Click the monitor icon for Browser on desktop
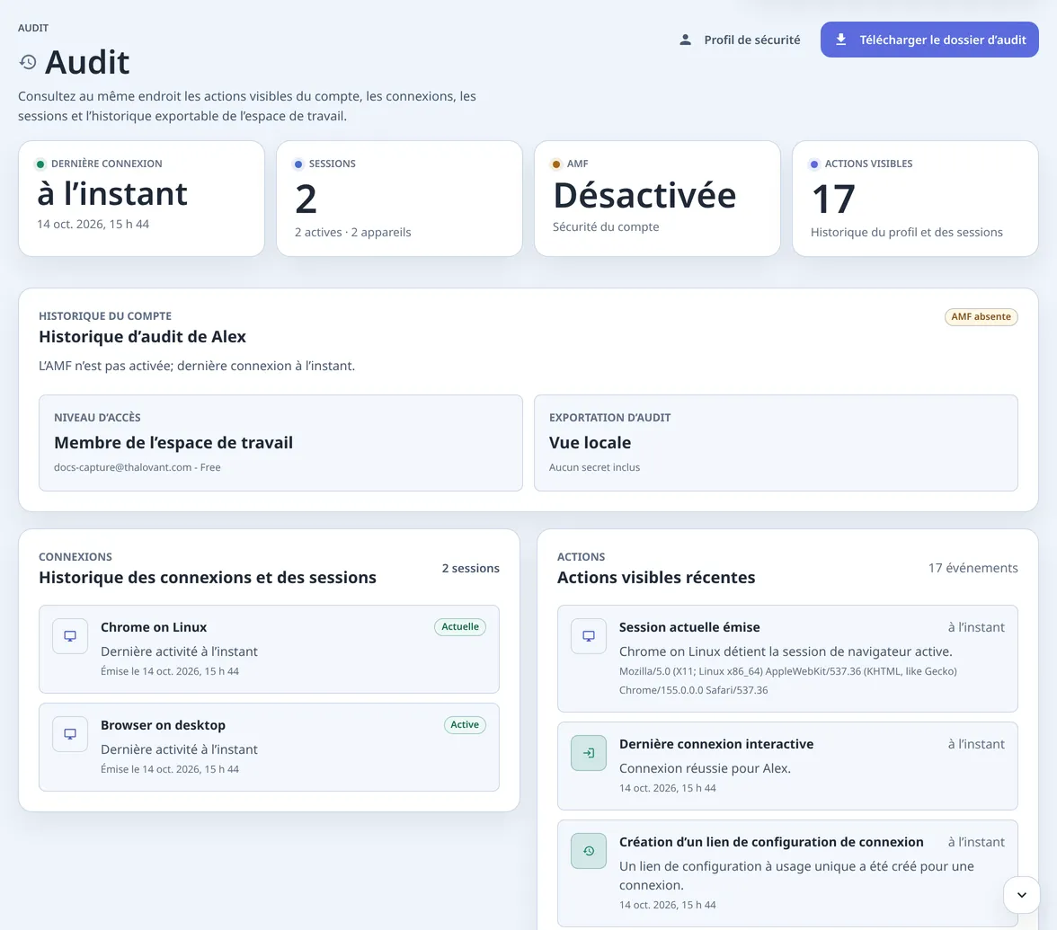This screenshot has width=1057, height=930. click(x=70, y=734)
